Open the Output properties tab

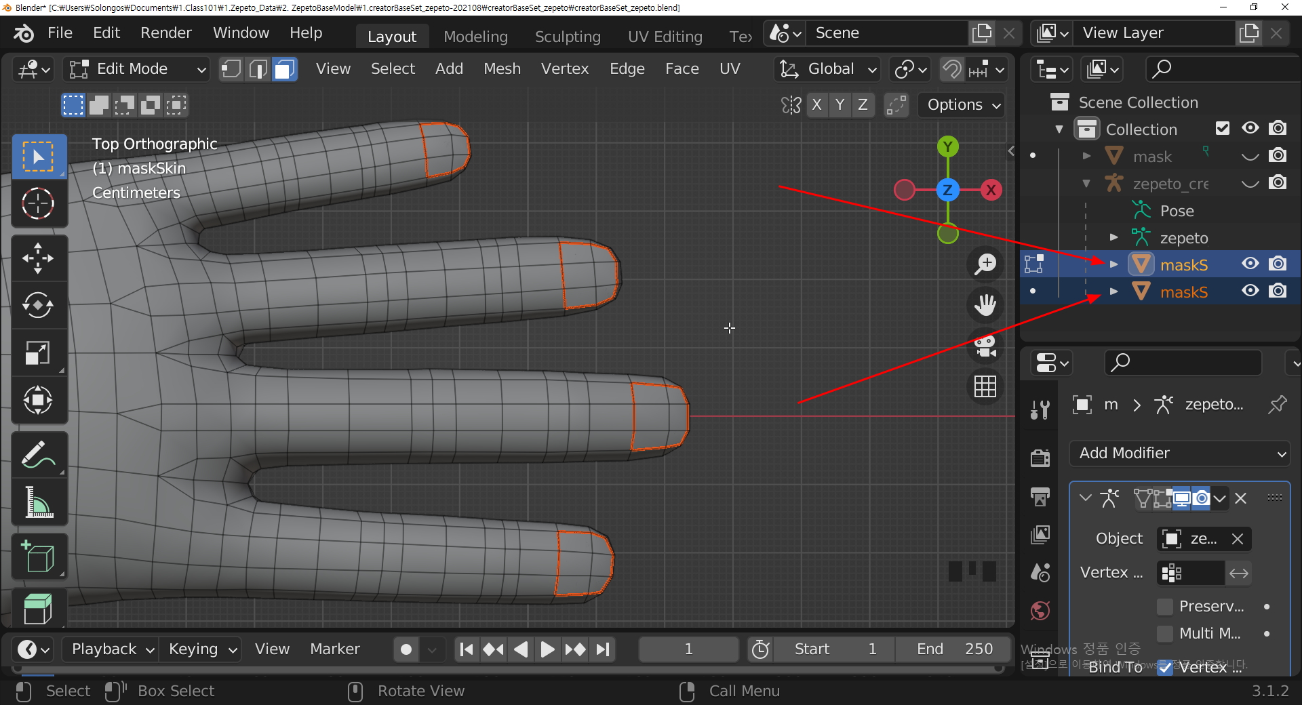[x=1040, y=497]
